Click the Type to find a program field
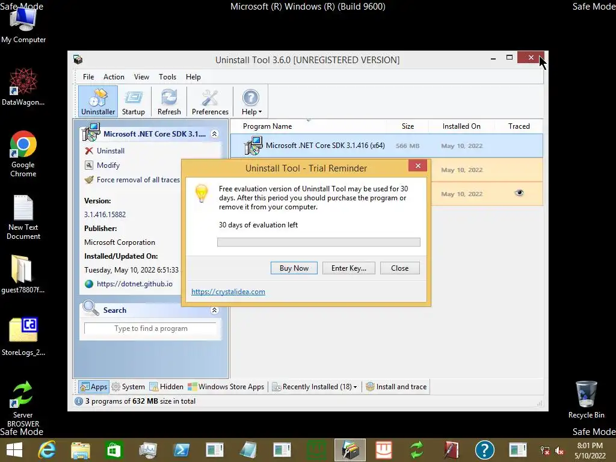This screenshot has height=462, width=616. point(150,328)
